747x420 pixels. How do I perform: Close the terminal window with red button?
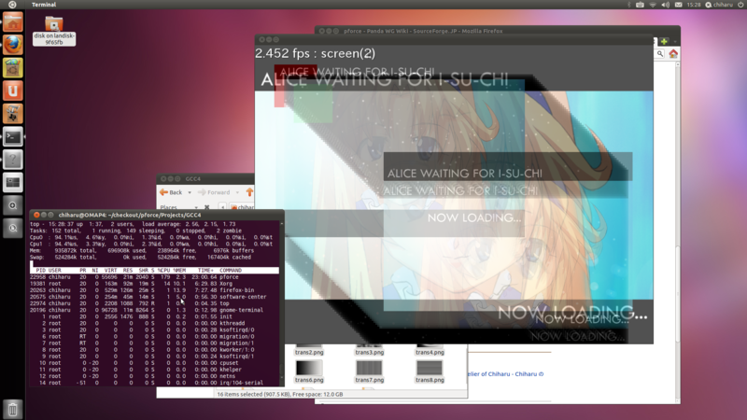pyautogui.click(x=36, y=215)
